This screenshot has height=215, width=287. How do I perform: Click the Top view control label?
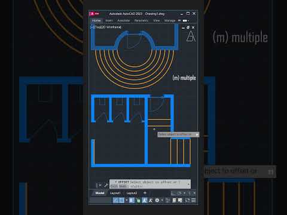pos(97,27)
